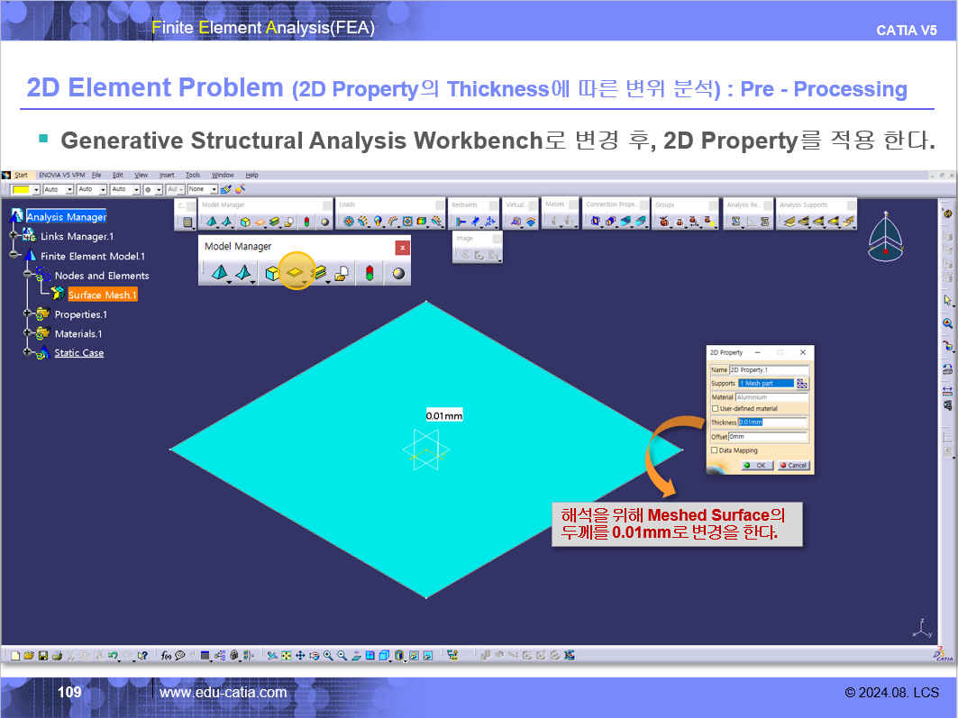Click the supports selection icon in 2D Property
The image size is (958, 718).
802,383
